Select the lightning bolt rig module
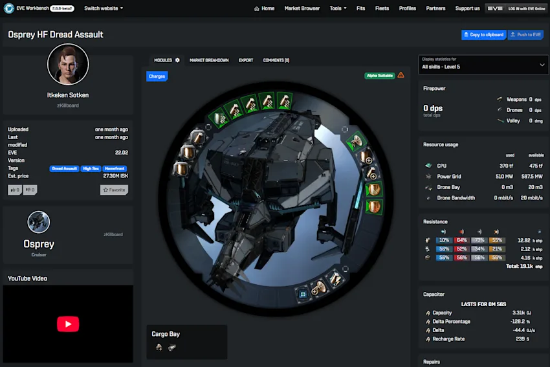Screen dimensions: 550x367 (335, 279)
